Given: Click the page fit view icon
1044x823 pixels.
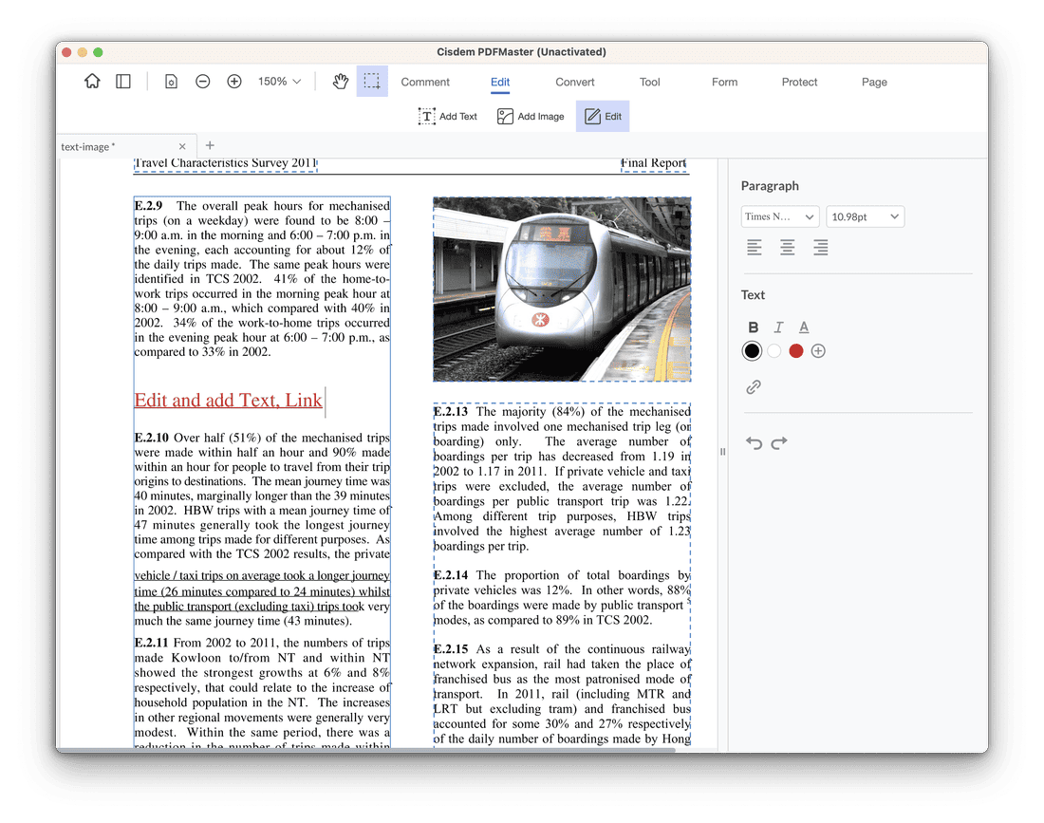Looking at the screenshot, I should [171, 82].
